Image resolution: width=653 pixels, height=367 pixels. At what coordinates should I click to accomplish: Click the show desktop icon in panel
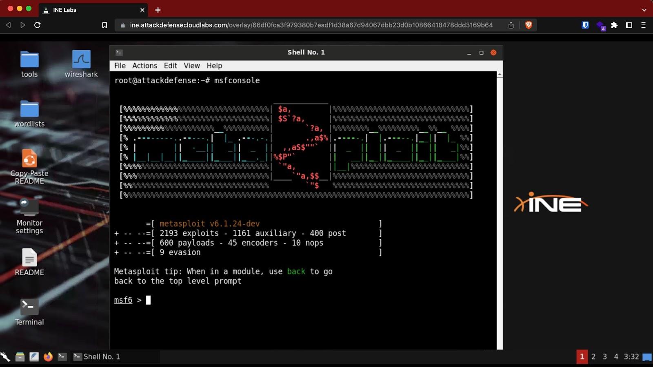tap(647, 357)
